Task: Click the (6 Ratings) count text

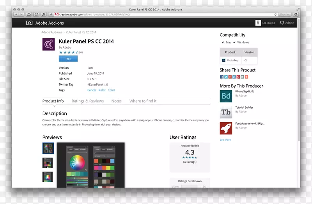Action: (x=190, y=162)
